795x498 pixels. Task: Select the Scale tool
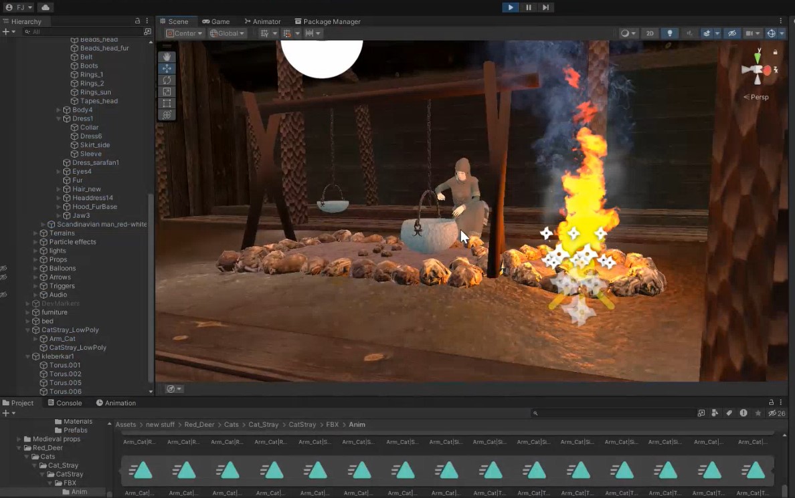[x=167, y=92]
